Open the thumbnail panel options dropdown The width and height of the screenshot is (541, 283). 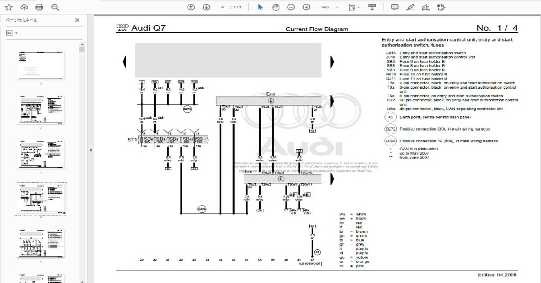point(12,33)
